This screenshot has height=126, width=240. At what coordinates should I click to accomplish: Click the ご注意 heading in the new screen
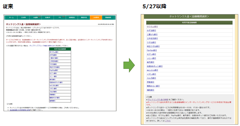(x=149, y=97)
